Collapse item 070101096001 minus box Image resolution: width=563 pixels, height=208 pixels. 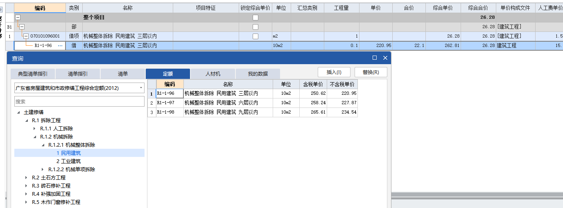tap(26, 36)
